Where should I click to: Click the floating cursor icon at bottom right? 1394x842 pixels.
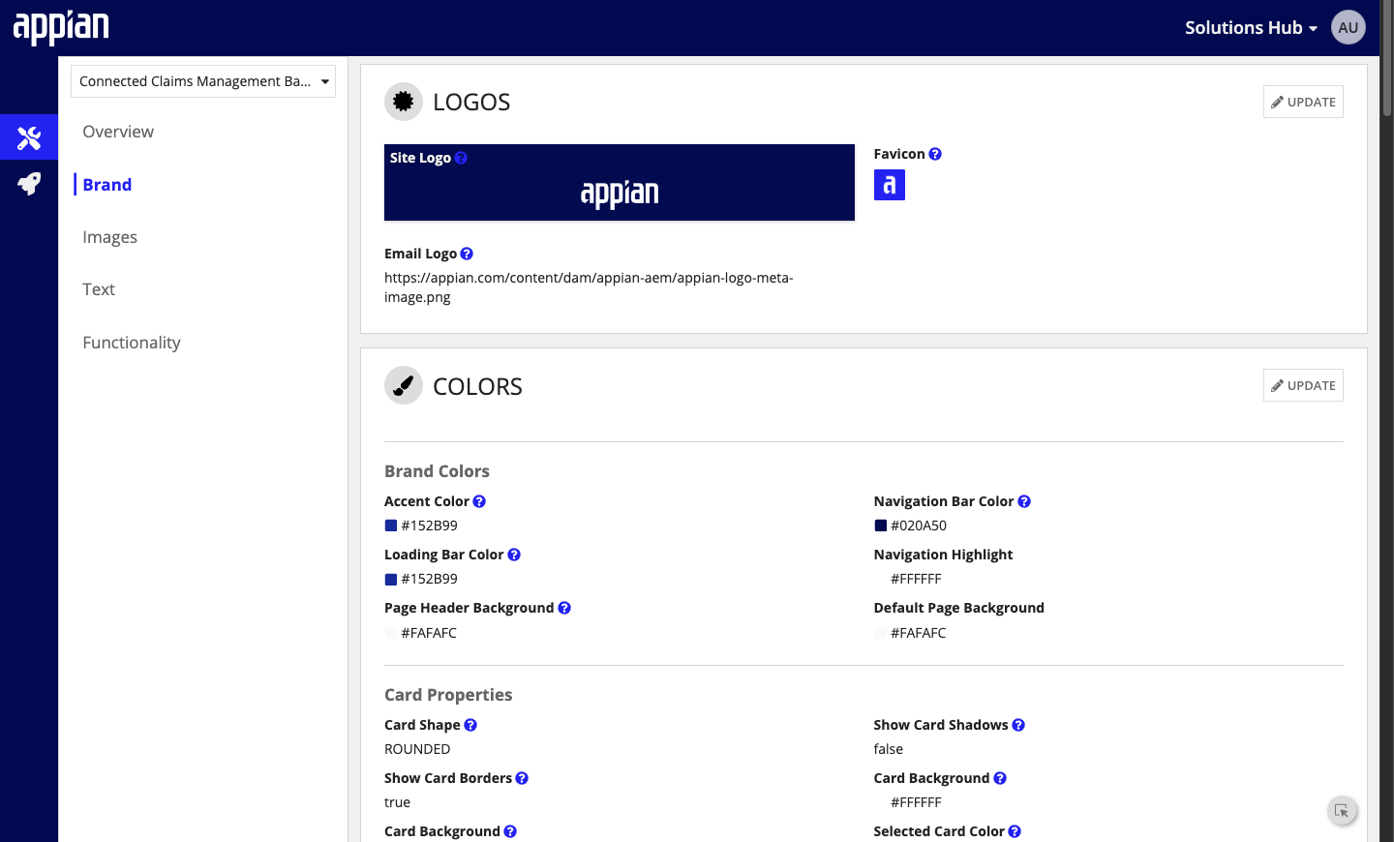pos(1342,811)
